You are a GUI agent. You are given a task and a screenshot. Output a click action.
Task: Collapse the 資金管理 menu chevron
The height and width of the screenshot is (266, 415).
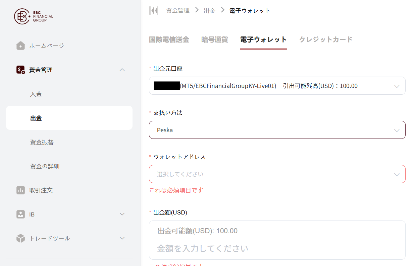[x=122, y=70]
